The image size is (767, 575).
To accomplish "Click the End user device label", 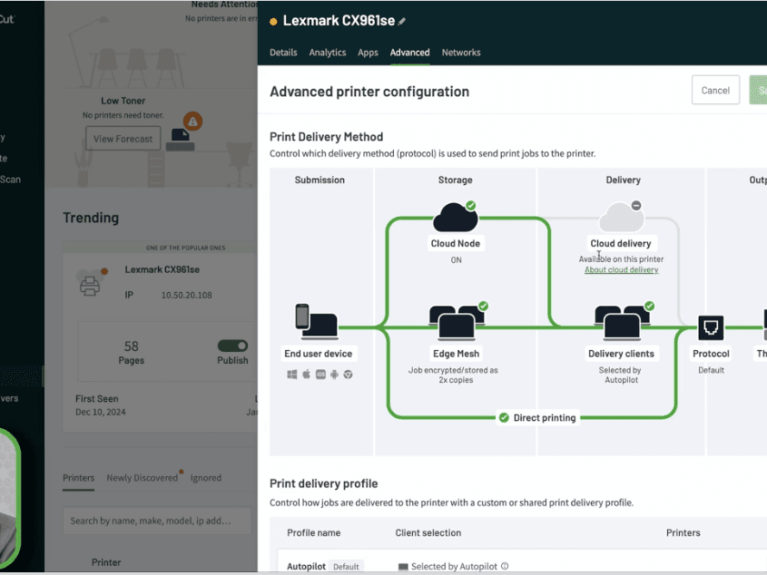I will coord(318,354).
